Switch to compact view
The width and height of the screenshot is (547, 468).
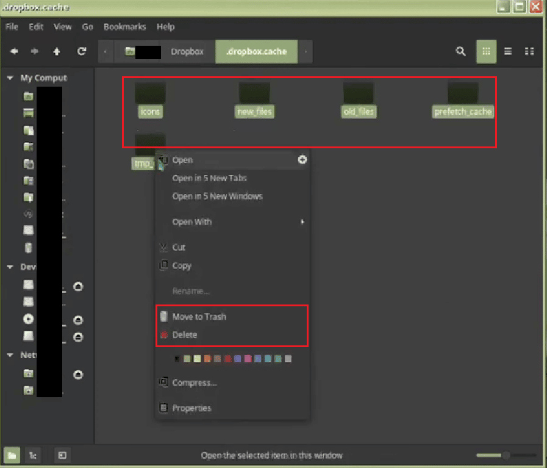point(529,51)
